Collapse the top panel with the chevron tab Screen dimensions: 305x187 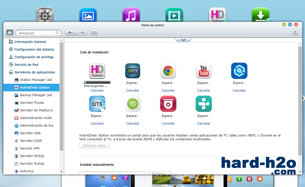[183, 40]
